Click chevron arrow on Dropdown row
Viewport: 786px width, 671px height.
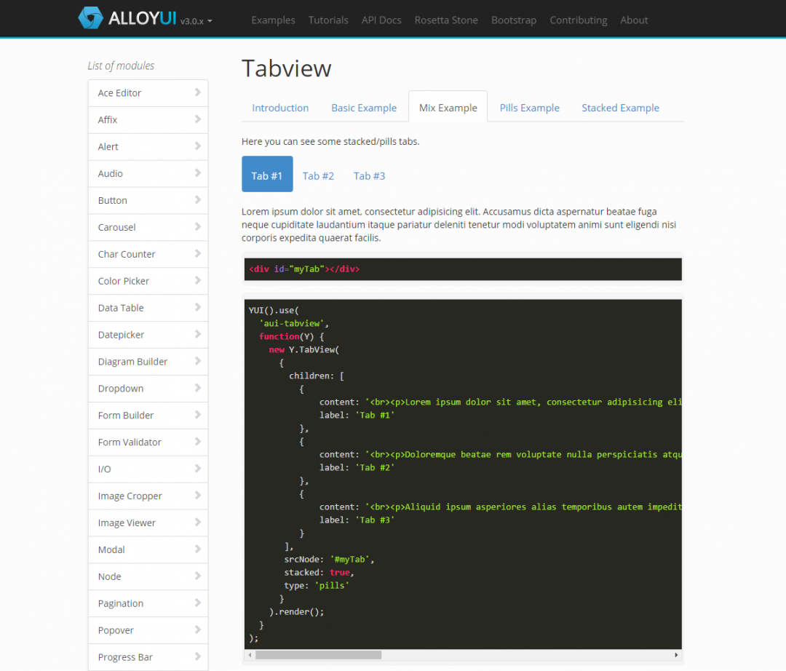click(x=197, y=388)
